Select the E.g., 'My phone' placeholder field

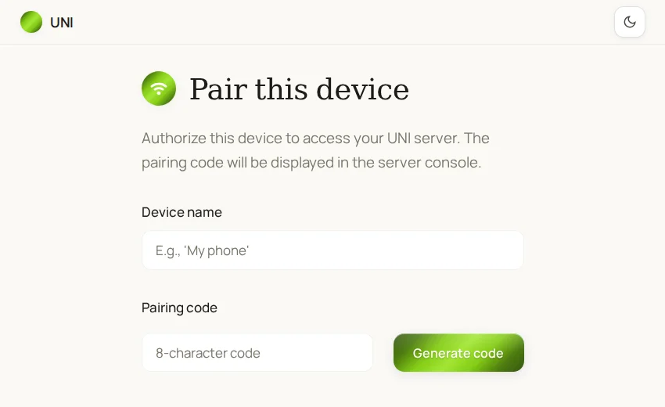[332, 250]
